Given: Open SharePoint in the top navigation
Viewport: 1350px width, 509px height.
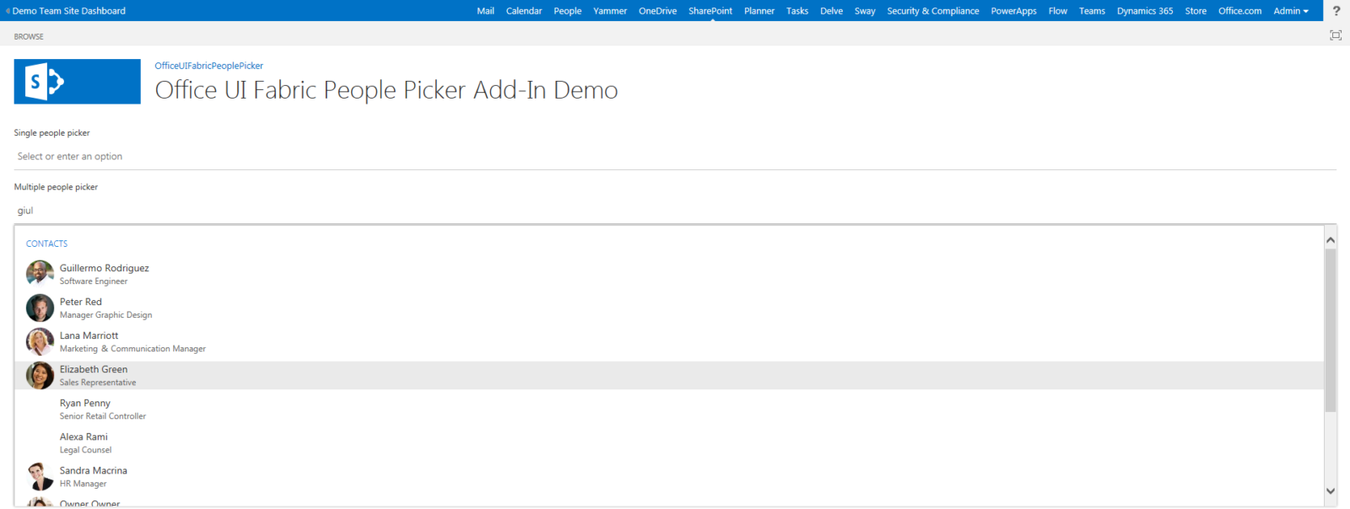Looking at the screenshot, I should pos(710,11).
